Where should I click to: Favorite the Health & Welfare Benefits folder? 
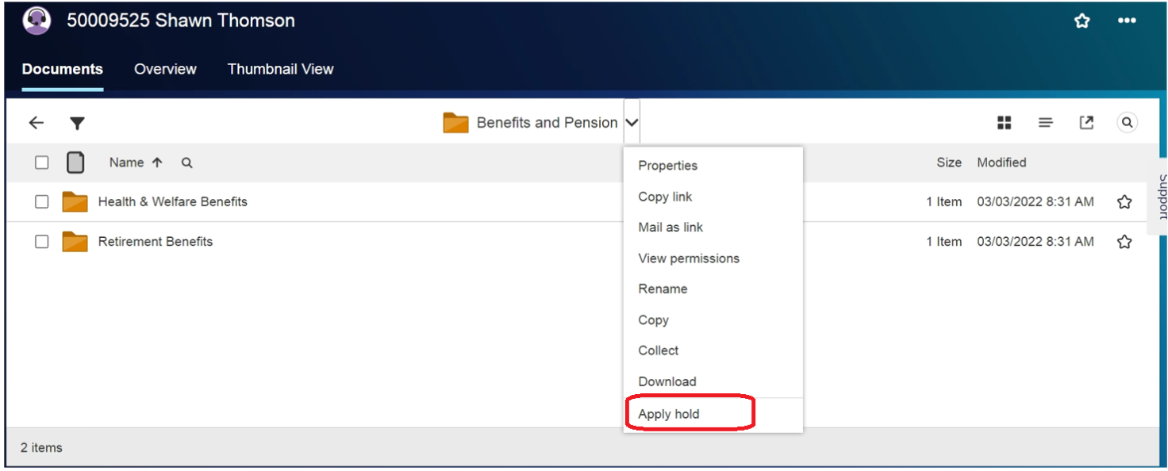tap(1124, 202)
